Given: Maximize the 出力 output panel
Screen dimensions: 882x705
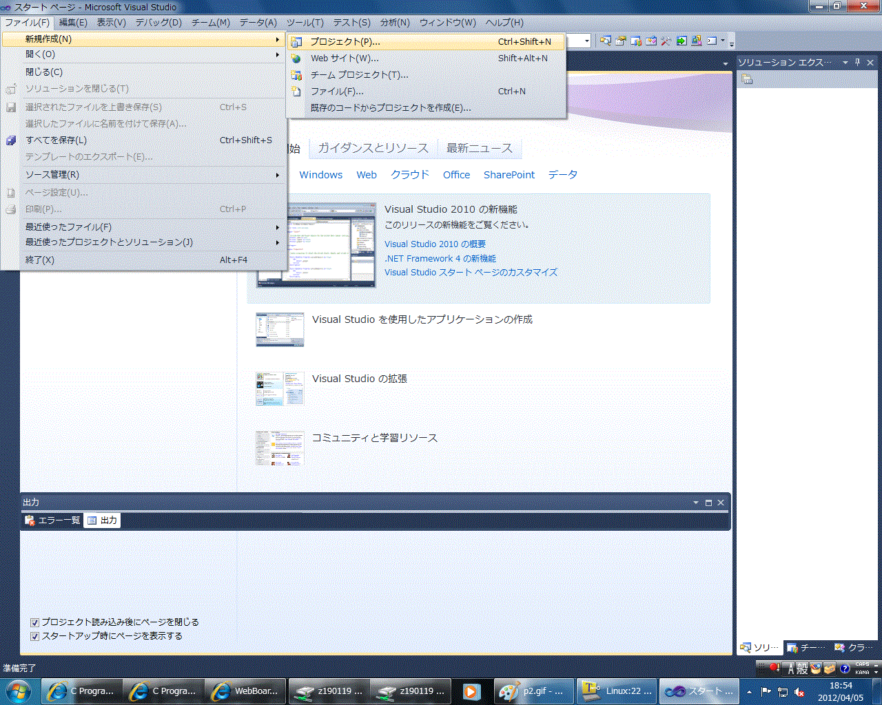Looking at the screenshot, I should point(708,503).
